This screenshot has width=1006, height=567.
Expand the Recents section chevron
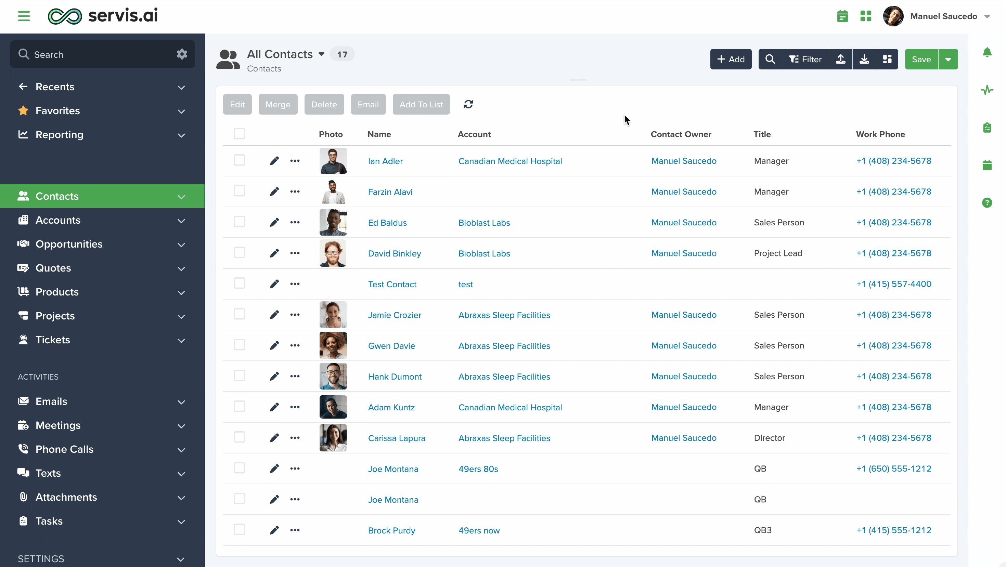(x=181, y=88)
